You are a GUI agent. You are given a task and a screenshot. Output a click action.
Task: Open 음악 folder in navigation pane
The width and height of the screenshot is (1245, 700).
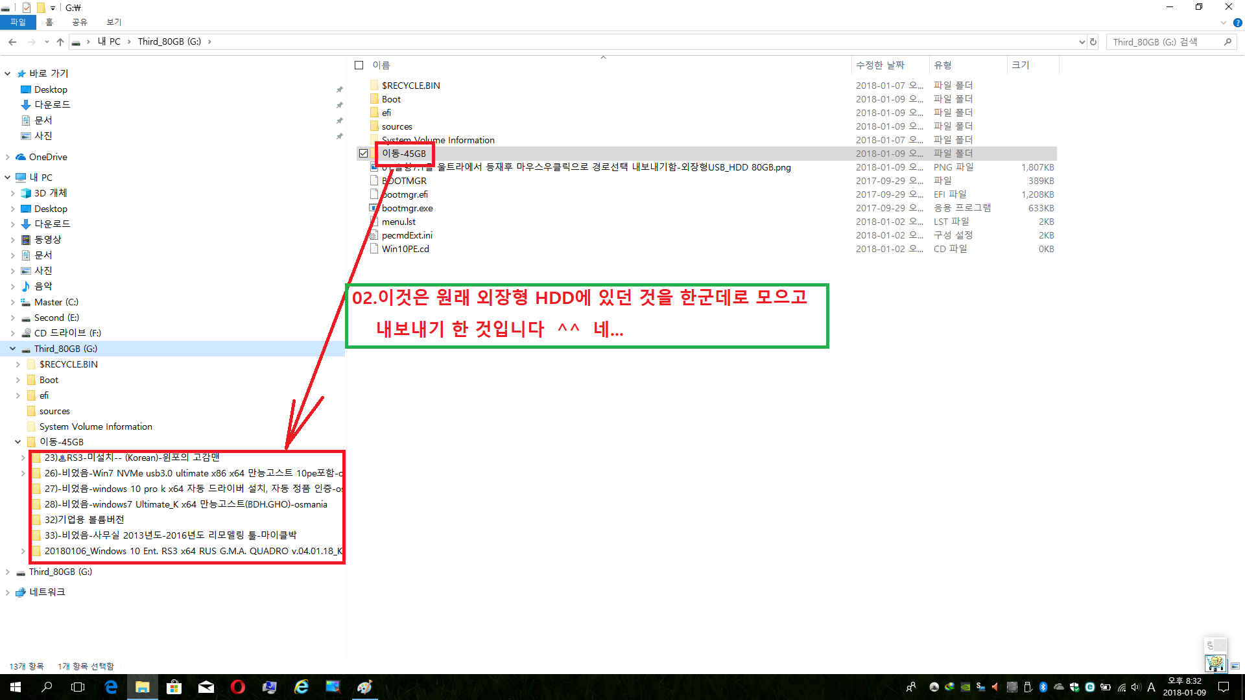[43, 286]
